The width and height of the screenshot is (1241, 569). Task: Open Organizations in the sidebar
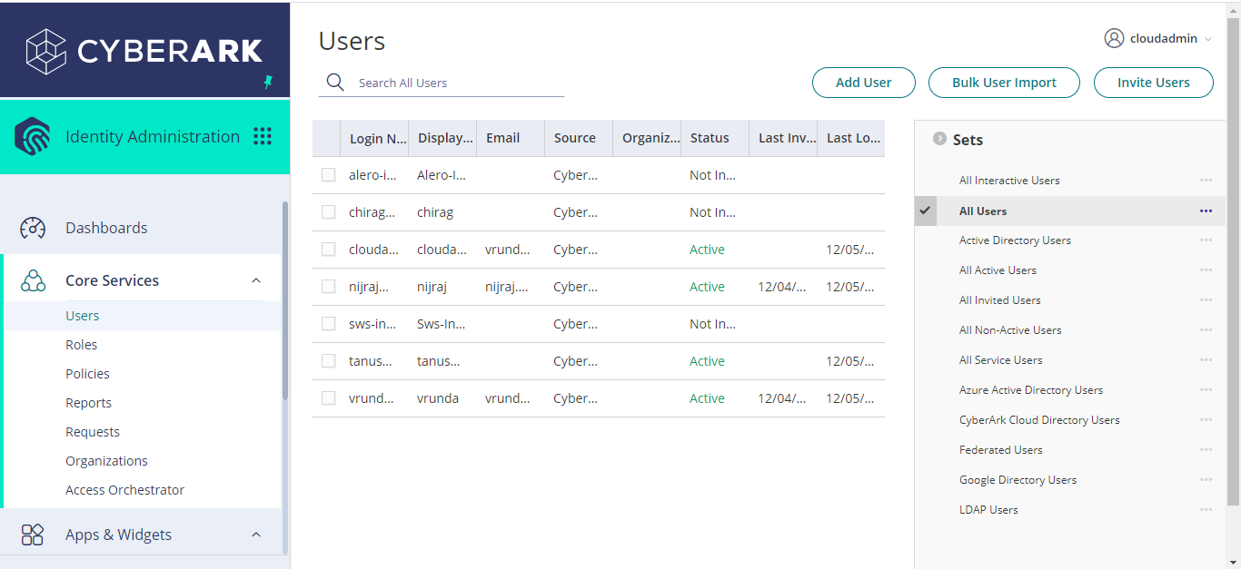click(x=106, y=461)
